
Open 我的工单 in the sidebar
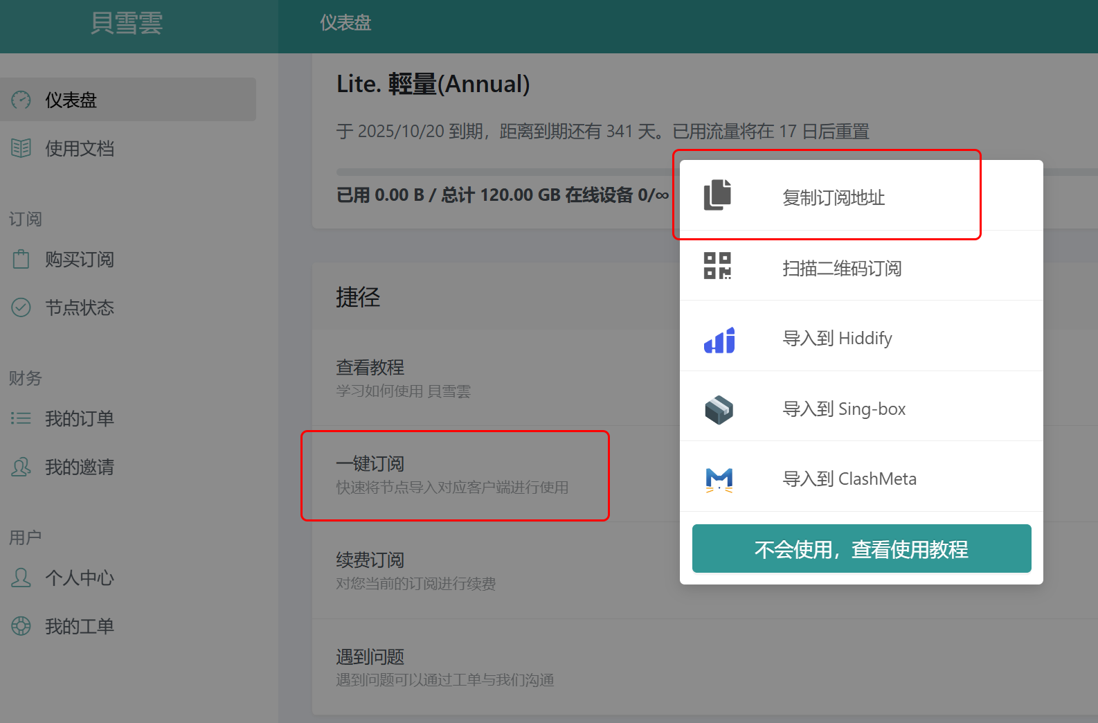[x=128, y=626]
